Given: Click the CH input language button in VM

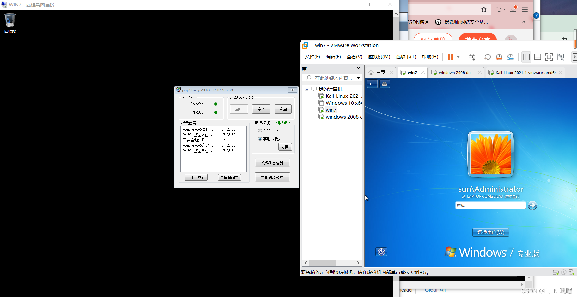Looking at the screenshot, I should tap(372, 84).
